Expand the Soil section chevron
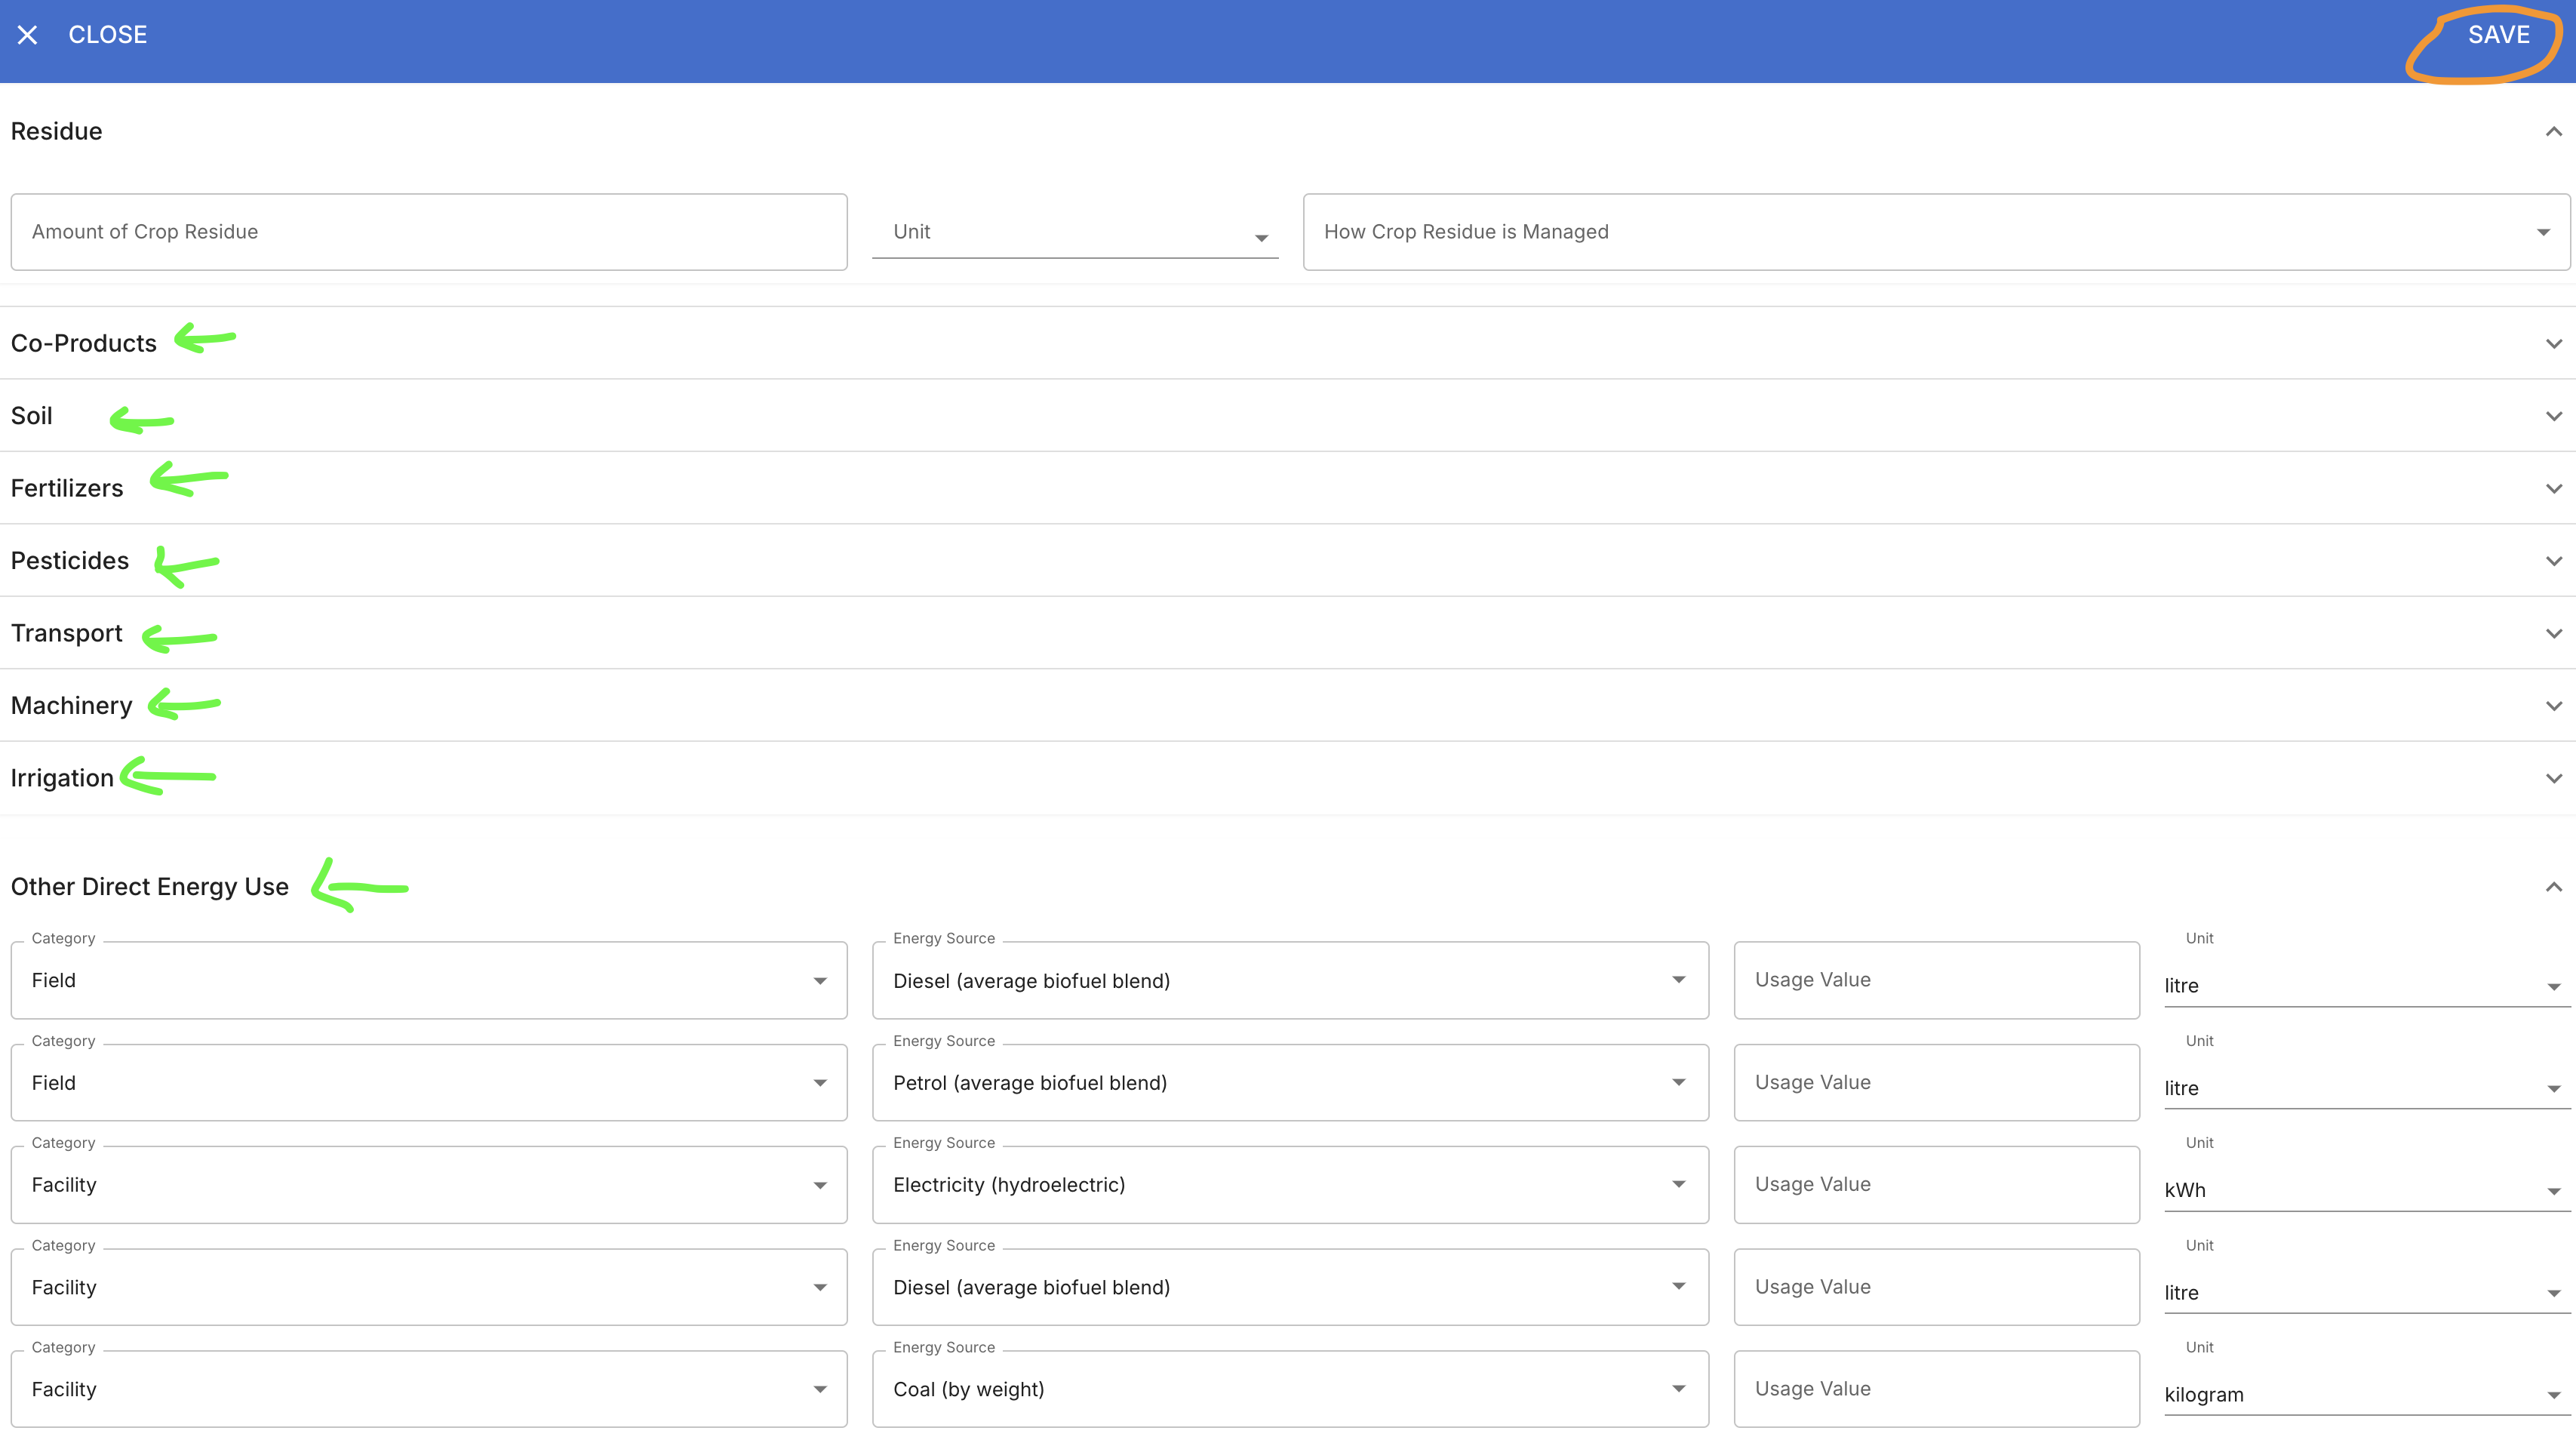The width and height of the screenshot is (2576, 1440). click(x=2553, y=416)
